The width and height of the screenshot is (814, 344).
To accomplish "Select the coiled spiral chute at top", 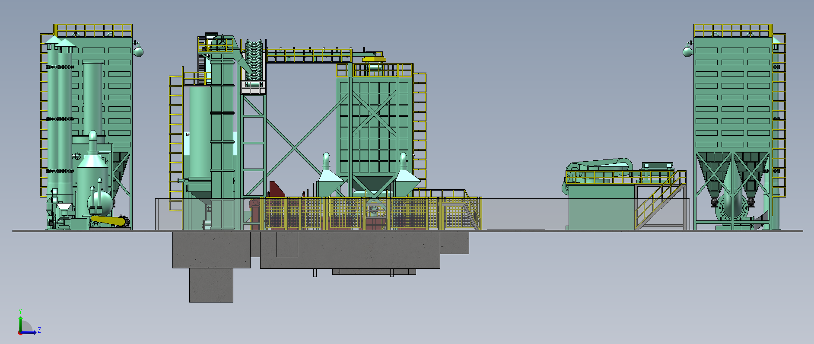I will click(x=255, y=60).
